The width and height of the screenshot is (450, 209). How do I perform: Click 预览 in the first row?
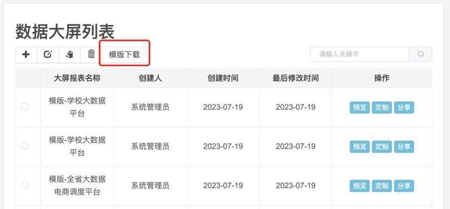point(360,107)
